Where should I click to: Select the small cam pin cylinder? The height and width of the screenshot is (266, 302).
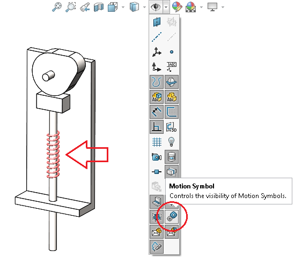(48, 76)
